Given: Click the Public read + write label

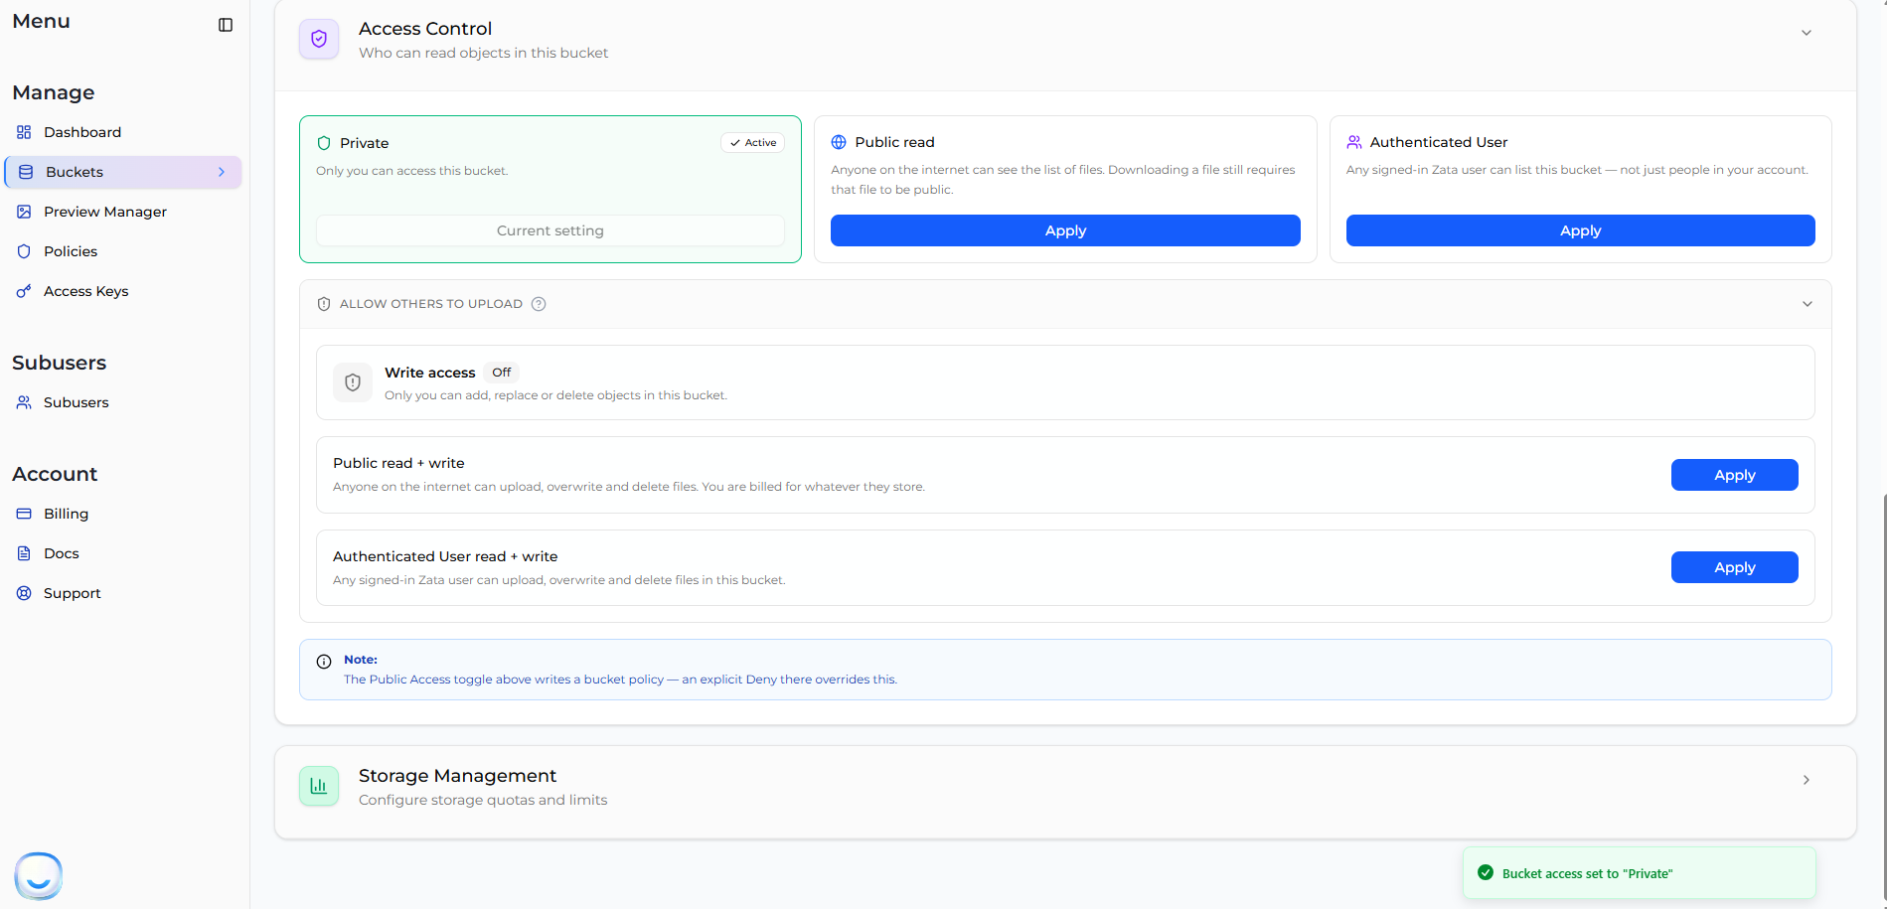Looking at the screenshot, I should (398, 463).
